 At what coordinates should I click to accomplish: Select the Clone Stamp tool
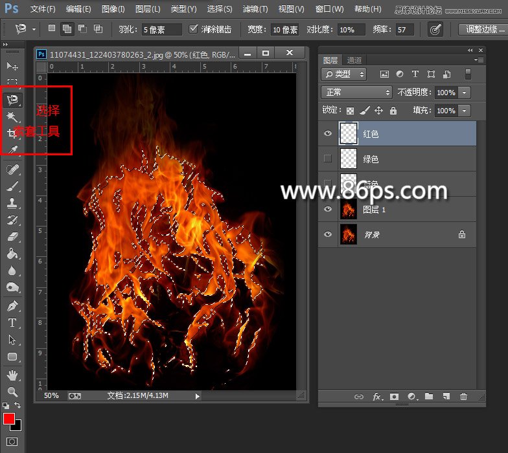pyautogui.click(x=12, y=203)
